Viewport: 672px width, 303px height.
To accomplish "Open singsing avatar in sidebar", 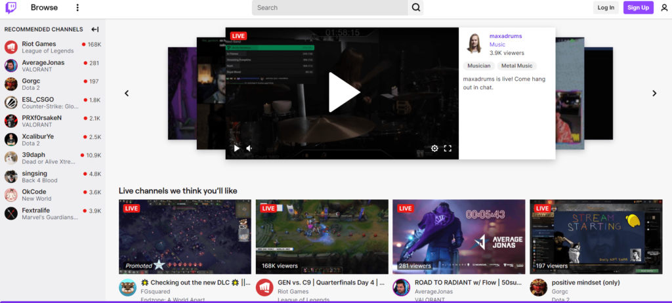I will [11, 176].
